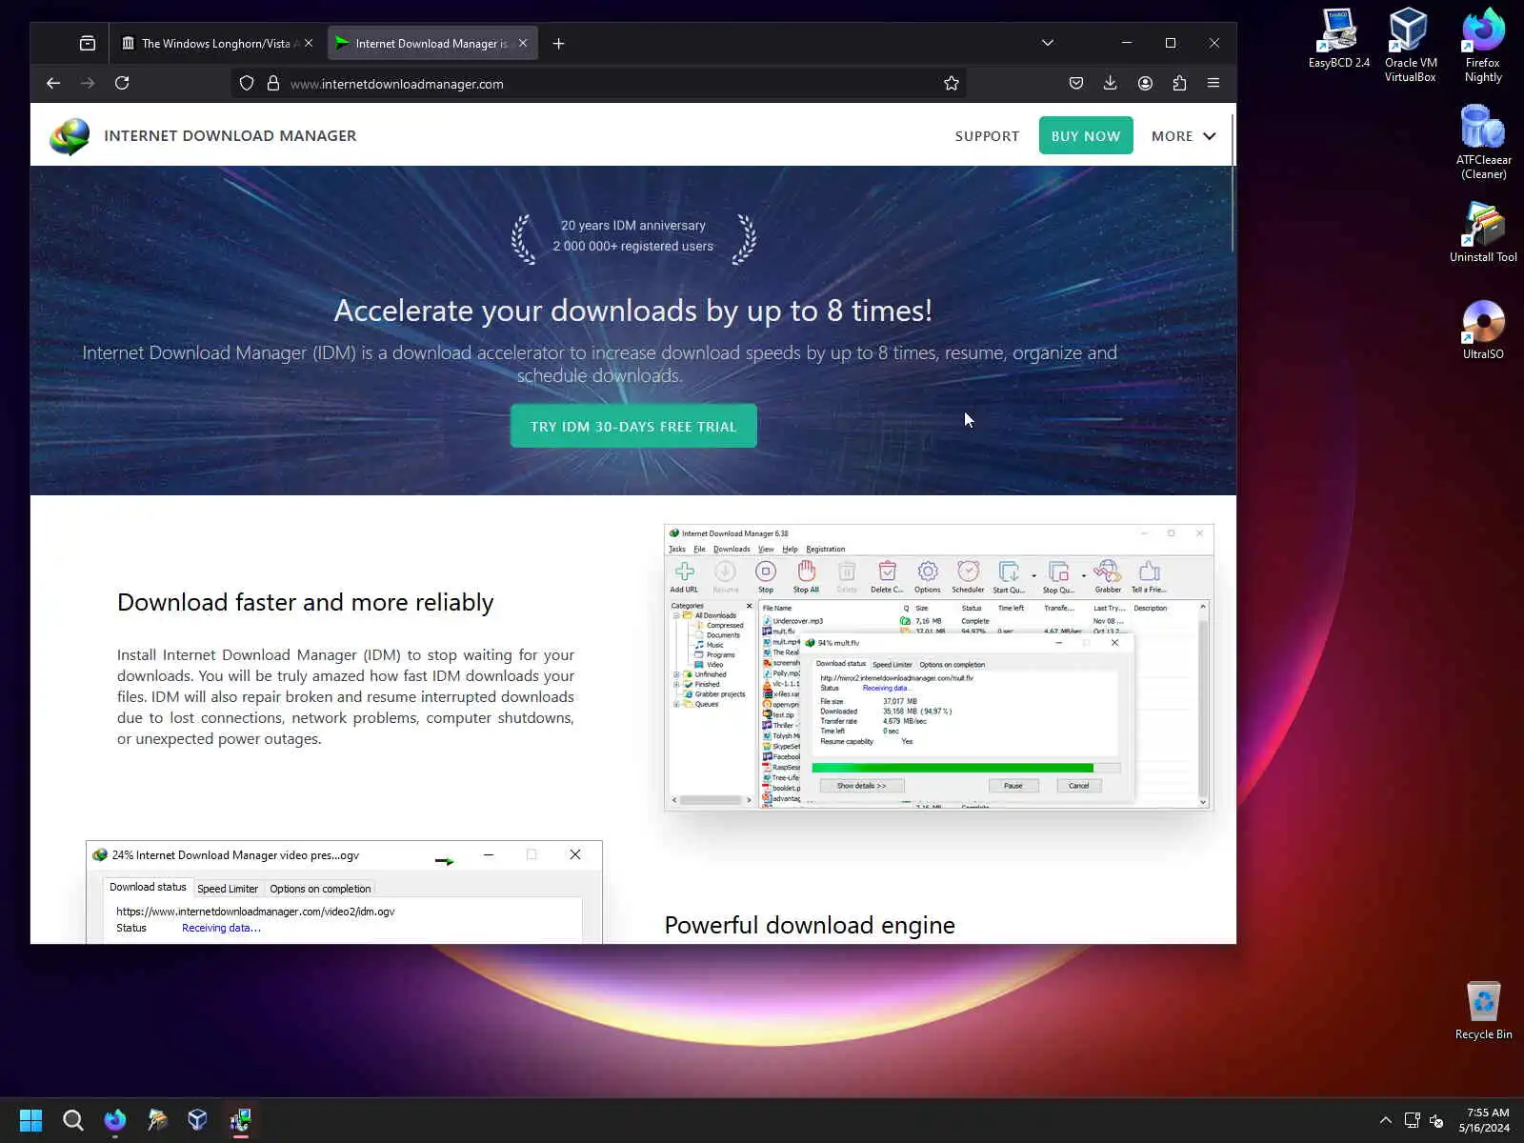Image resolution: width=1524 pixels, height=1143 pixels.
Task: Select the EasyBCD 2.4 desktop shortcut
Action: point(1339,39)
